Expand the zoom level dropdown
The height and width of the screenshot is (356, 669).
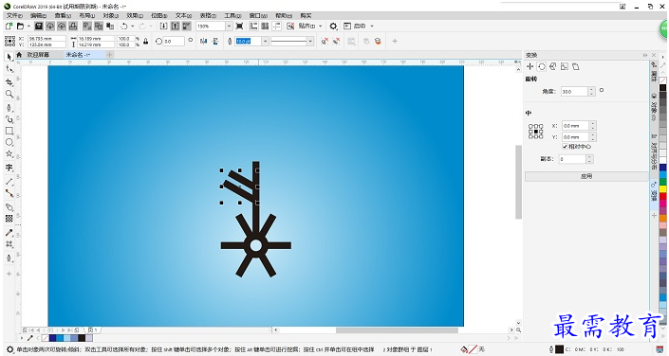click(x=229, y=26)
